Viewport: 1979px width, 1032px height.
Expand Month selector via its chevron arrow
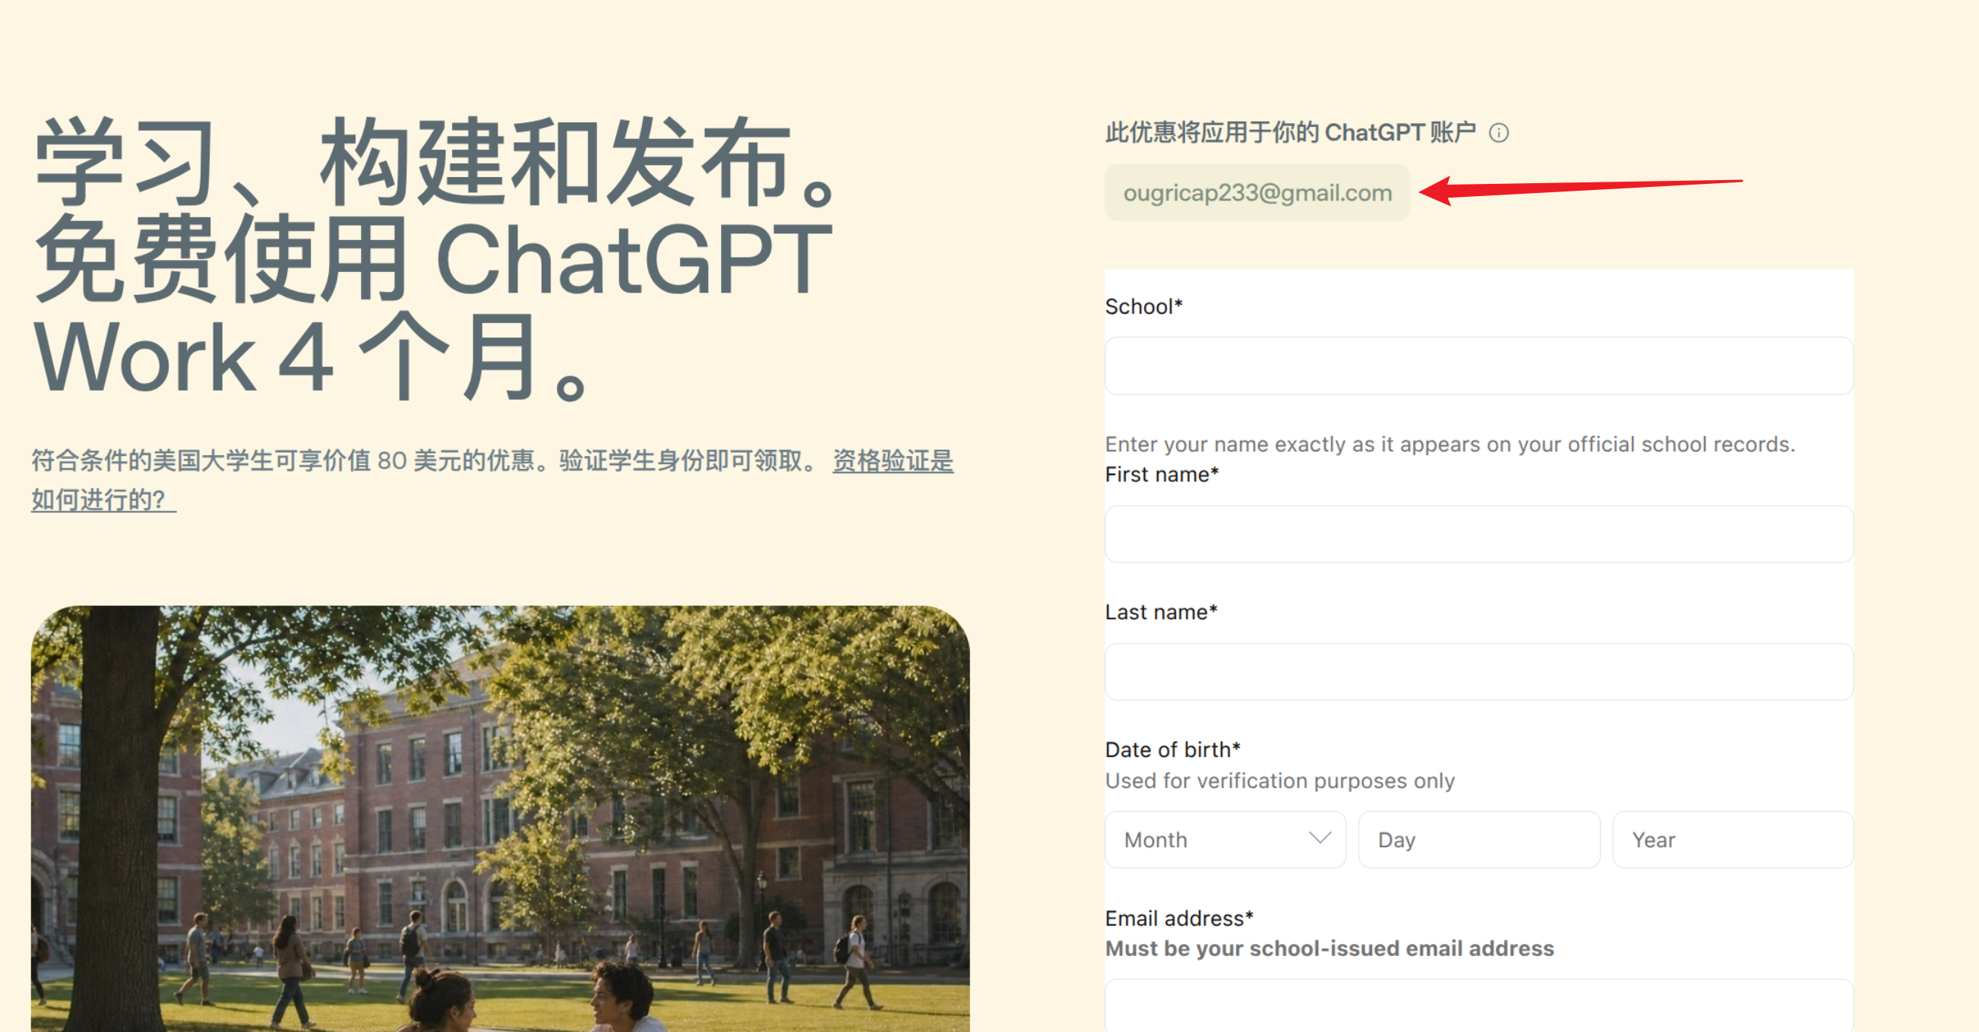tap(1320, 837)
